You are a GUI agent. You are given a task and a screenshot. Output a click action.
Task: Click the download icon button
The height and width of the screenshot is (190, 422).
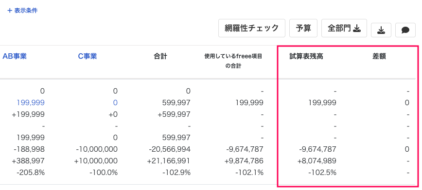(x=381, y=30)
